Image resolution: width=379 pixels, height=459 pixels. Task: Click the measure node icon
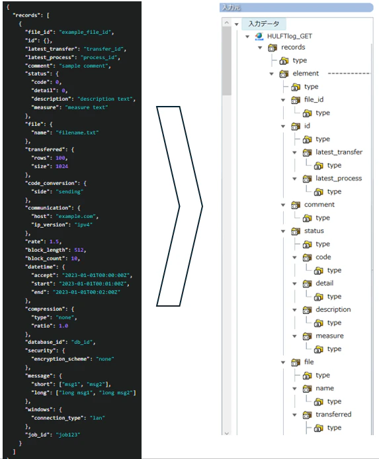(x=307, y=336)
